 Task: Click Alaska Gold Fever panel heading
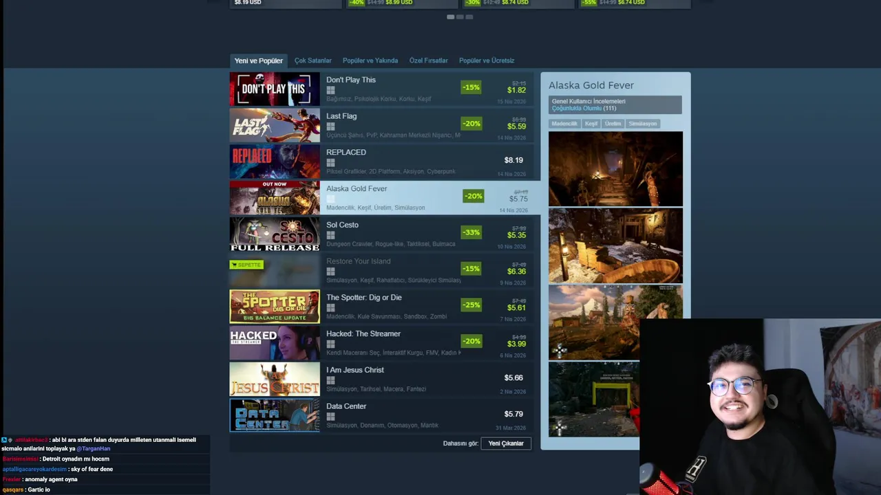[x=591, y=85]
